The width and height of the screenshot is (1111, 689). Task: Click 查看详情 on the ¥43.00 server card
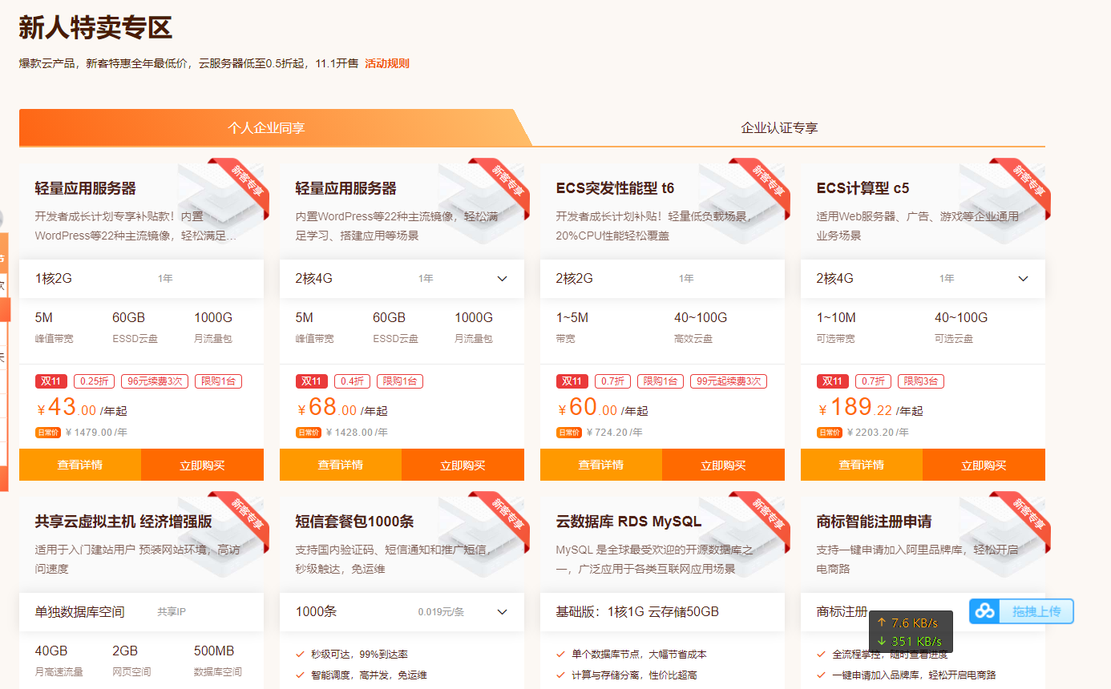80,465
